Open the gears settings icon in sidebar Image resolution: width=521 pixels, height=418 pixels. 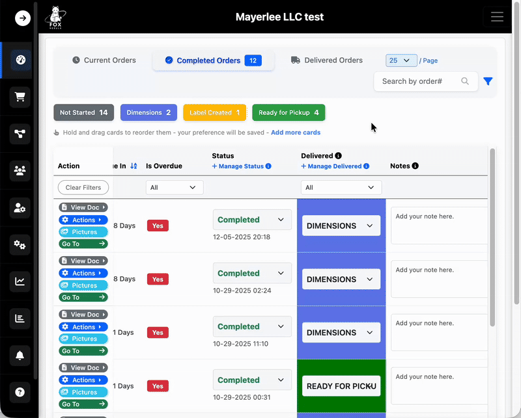(x=20, y=244)
